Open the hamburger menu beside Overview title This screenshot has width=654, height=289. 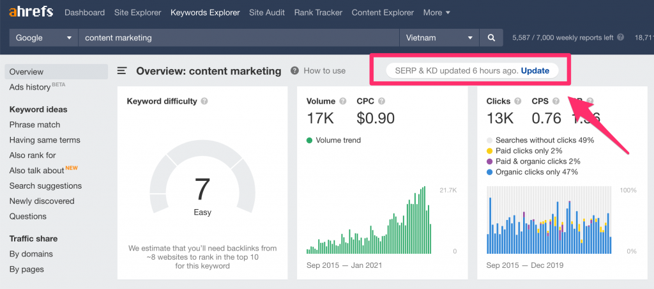click(x=122, y=70)
